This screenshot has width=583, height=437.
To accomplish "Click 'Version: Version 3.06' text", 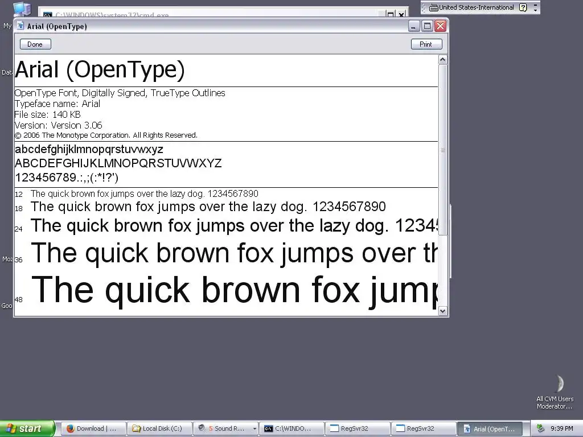I will click(59, 125).
